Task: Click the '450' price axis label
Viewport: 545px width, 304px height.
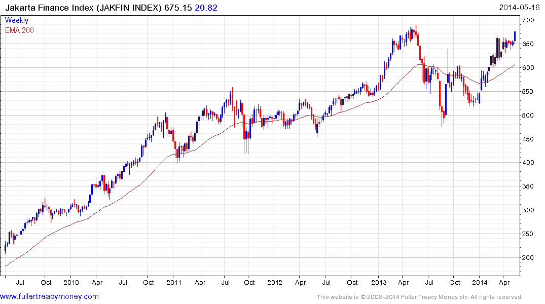Action: tap(528, 139)
